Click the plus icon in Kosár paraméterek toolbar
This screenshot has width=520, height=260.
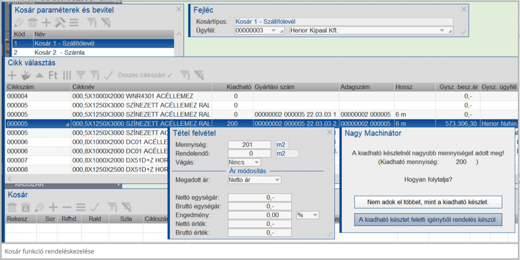[x=46, y=22]
